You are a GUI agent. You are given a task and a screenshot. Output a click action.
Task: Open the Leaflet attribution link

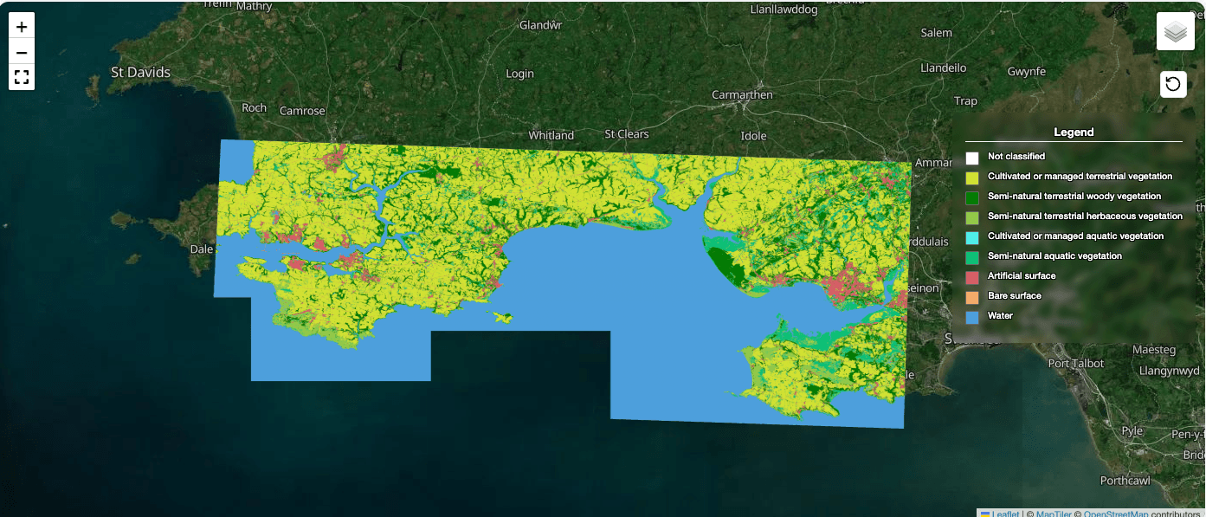[1004, 514]
